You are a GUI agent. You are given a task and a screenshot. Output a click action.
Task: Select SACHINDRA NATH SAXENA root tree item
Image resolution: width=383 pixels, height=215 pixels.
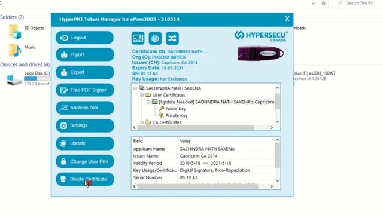point(174,88)
